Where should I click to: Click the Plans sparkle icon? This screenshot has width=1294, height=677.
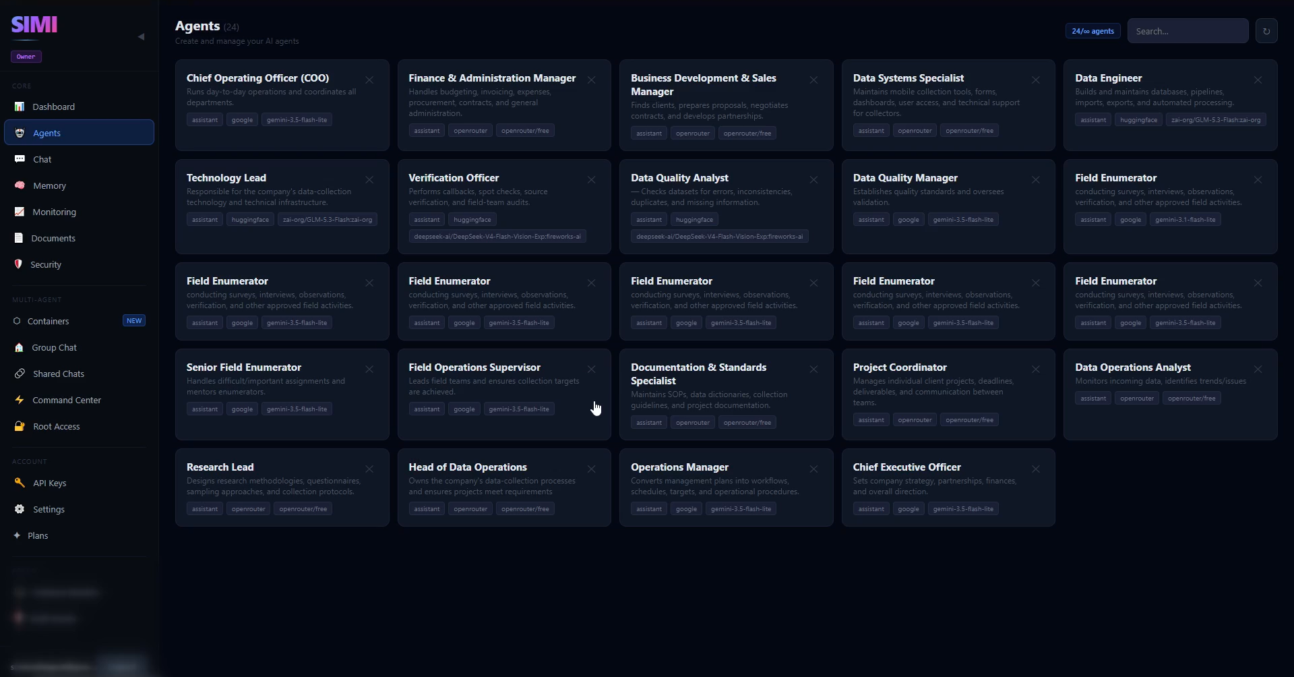[17, 535]
